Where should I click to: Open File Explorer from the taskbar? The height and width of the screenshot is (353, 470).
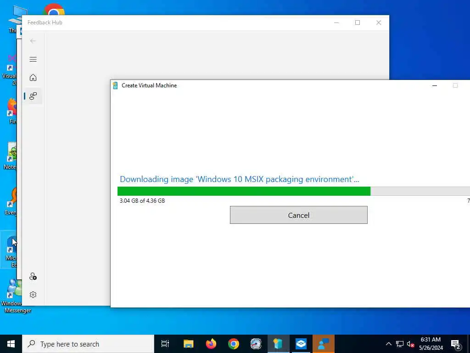189,344
